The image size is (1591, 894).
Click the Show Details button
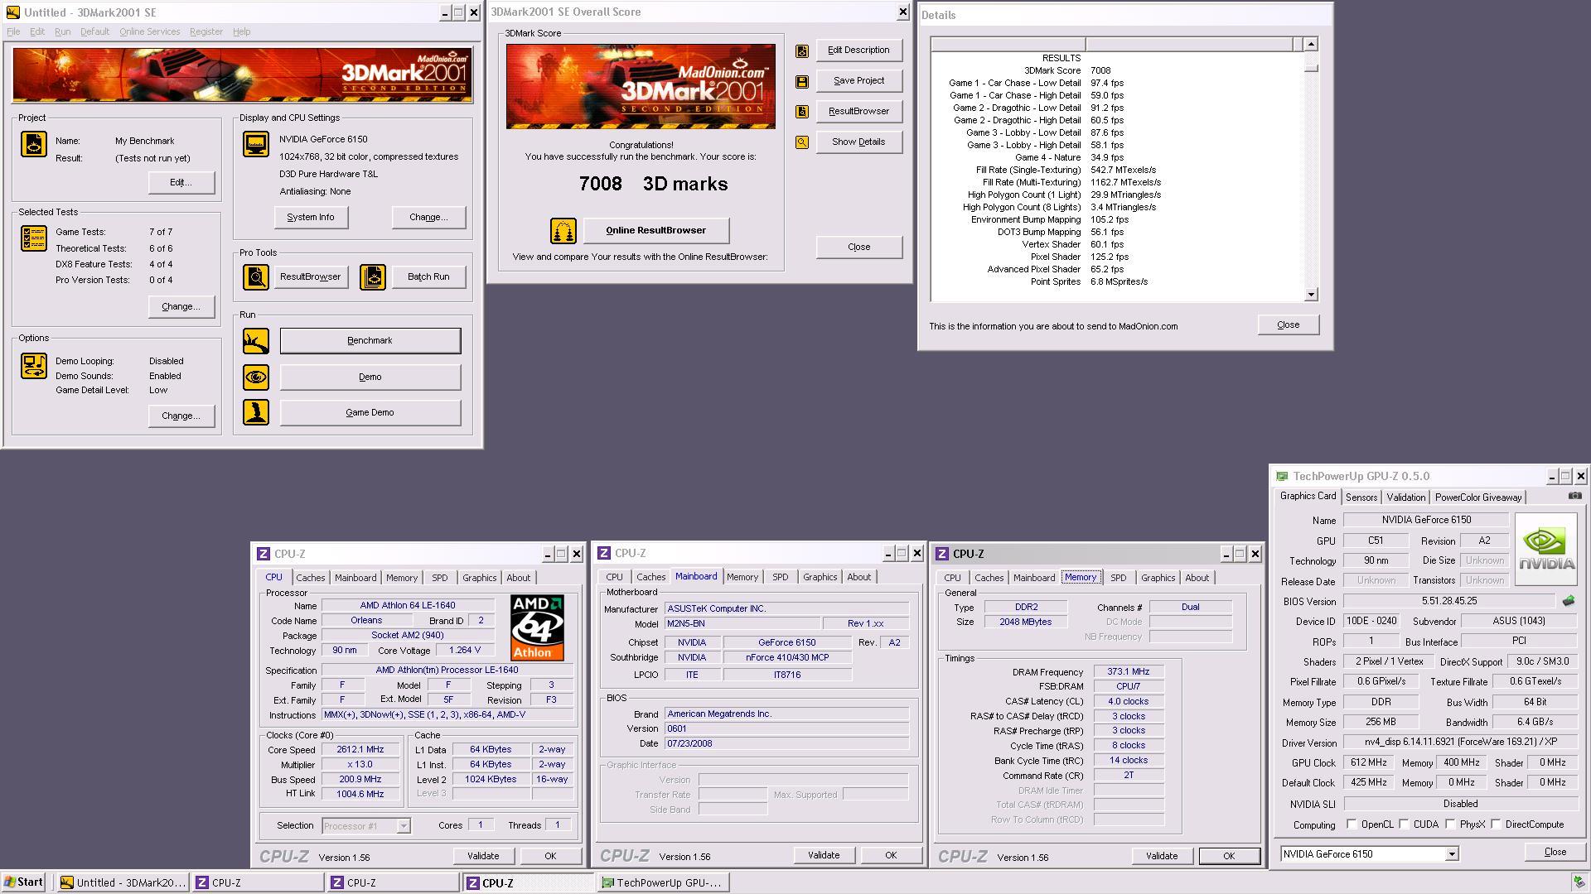858,142
